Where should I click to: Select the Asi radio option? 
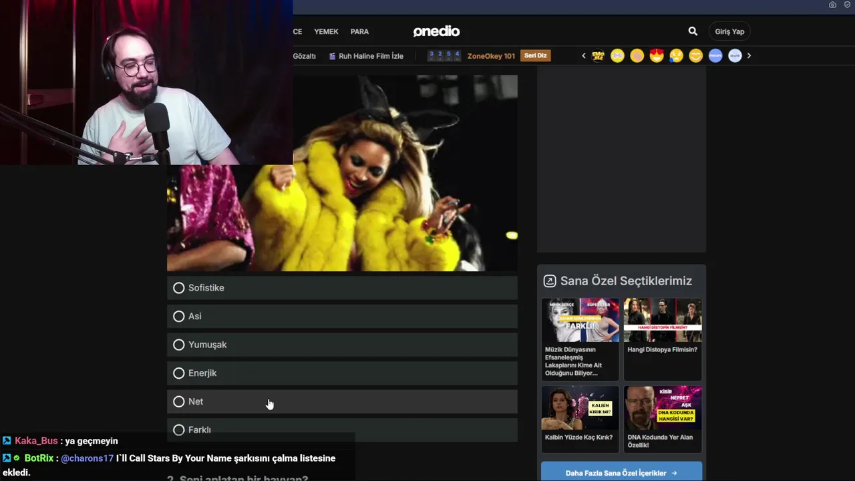[342, 316]
